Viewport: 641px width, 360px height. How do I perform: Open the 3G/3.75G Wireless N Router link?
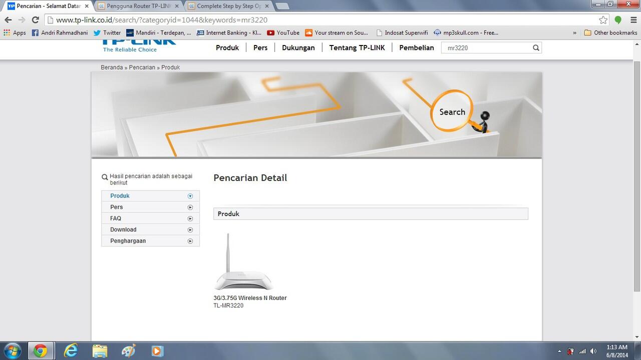tap(250, 298)
